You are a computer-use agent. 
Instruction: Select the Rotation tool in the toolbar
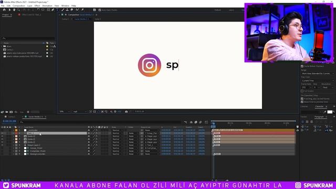coord(38,10)
